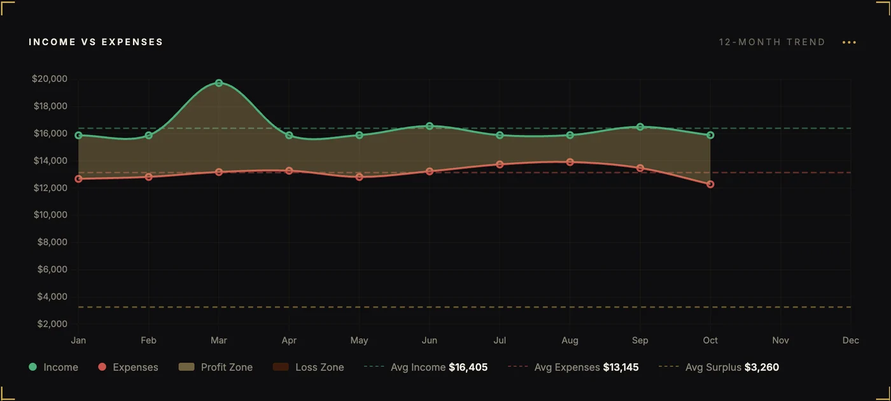The image size is (891, 401).
Task: Click the May income data point
Action: pos(359,135)
